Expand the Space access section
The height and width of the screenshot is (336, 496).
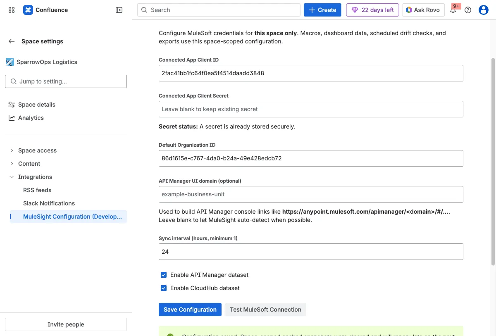(12, 150)
